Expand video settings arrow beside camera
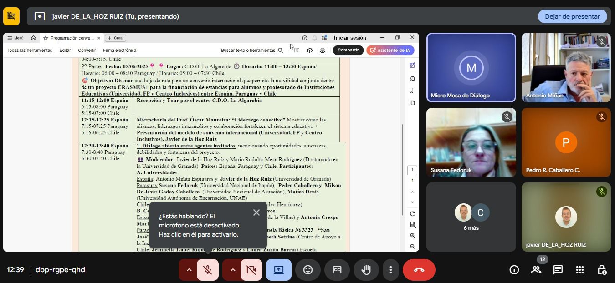The image size is (615, 283). coord(232,270)
